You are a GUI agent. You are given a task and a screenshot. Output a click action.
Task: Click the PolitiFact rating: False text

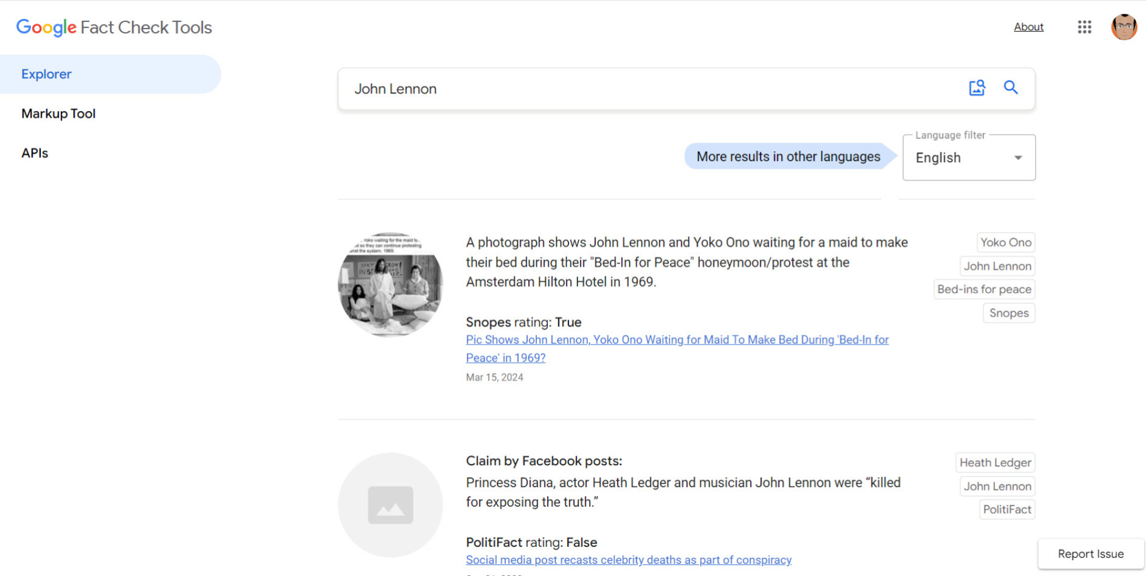click(531, 542)
